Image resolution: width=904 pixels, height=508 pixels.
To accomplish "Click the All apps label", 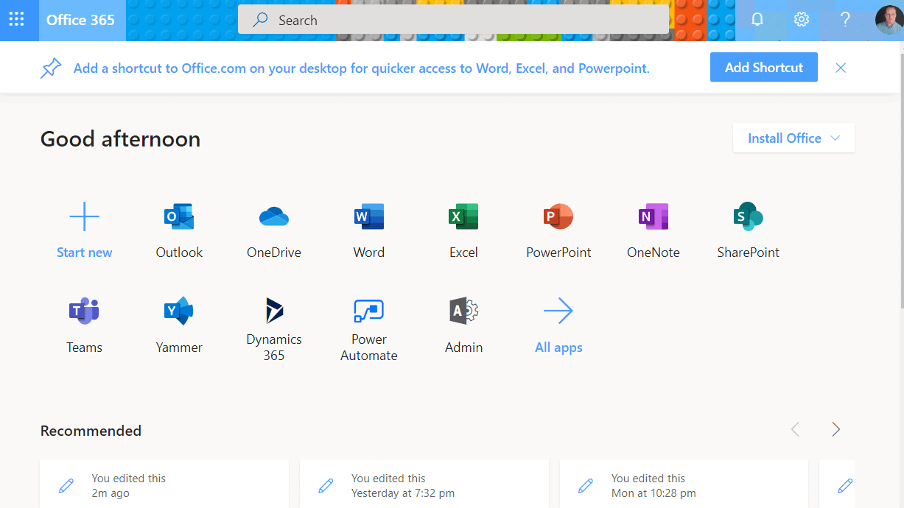I will pos(558,348).
